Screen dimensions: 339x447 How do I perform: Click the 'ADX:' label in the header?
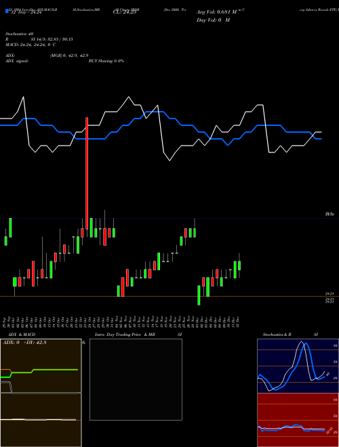click(x=10, y=56)
